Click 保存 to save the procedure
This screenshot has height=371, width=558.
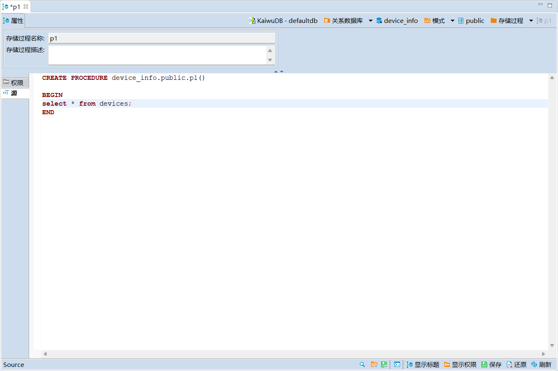click(x=491, y=364)
